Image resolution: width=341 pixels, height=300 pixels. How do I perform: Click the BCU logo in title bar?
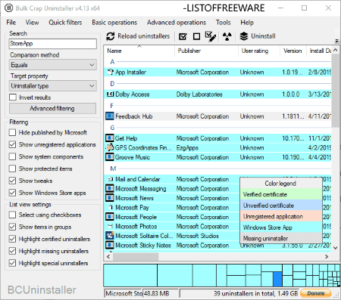[9, 8]
